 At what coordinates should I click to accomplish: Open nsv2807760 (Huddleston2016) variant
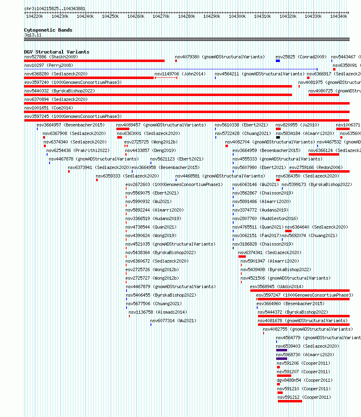265,218
